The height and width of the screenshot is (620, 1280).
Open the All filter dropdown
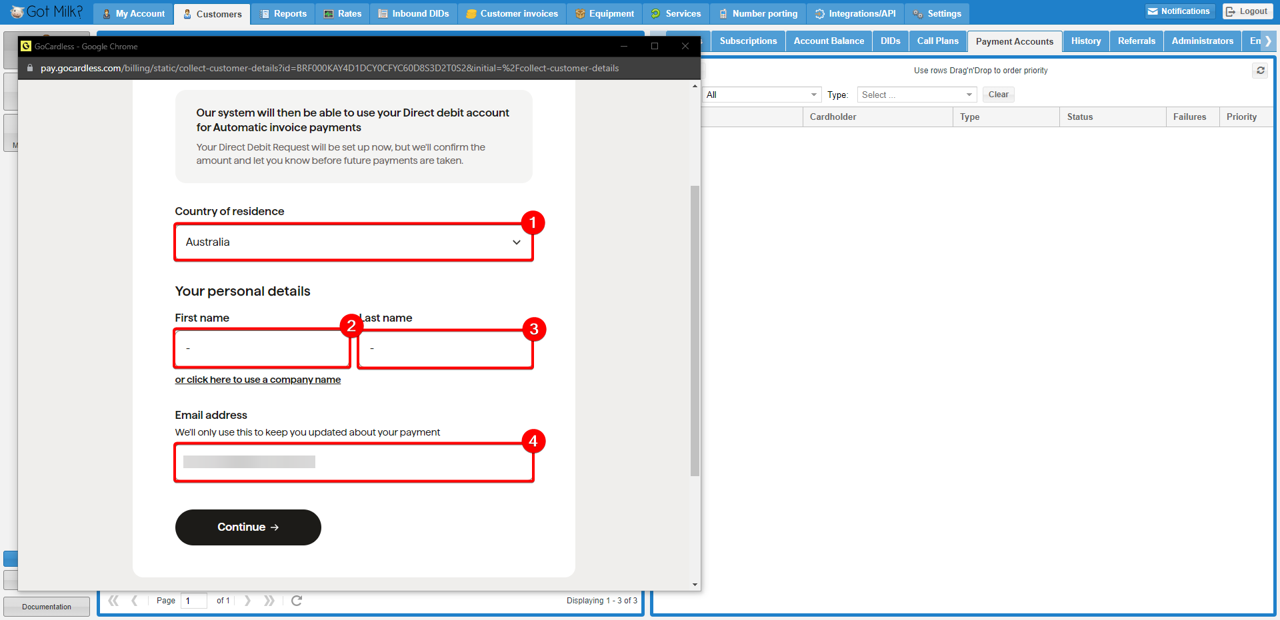click(762, 95)
